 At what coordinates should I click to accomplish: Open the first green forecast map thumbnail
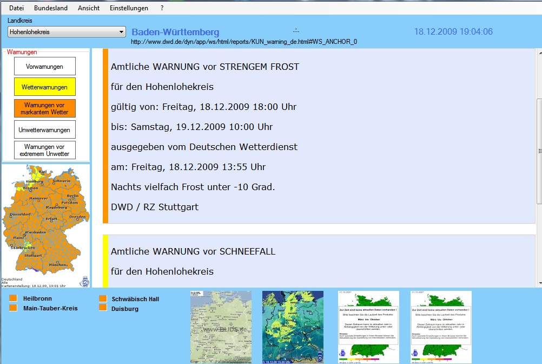(x=368, y=327)
